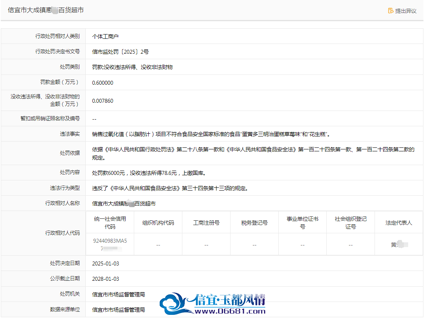Select the credit code starting with 92440983MA5

point(110,244)
